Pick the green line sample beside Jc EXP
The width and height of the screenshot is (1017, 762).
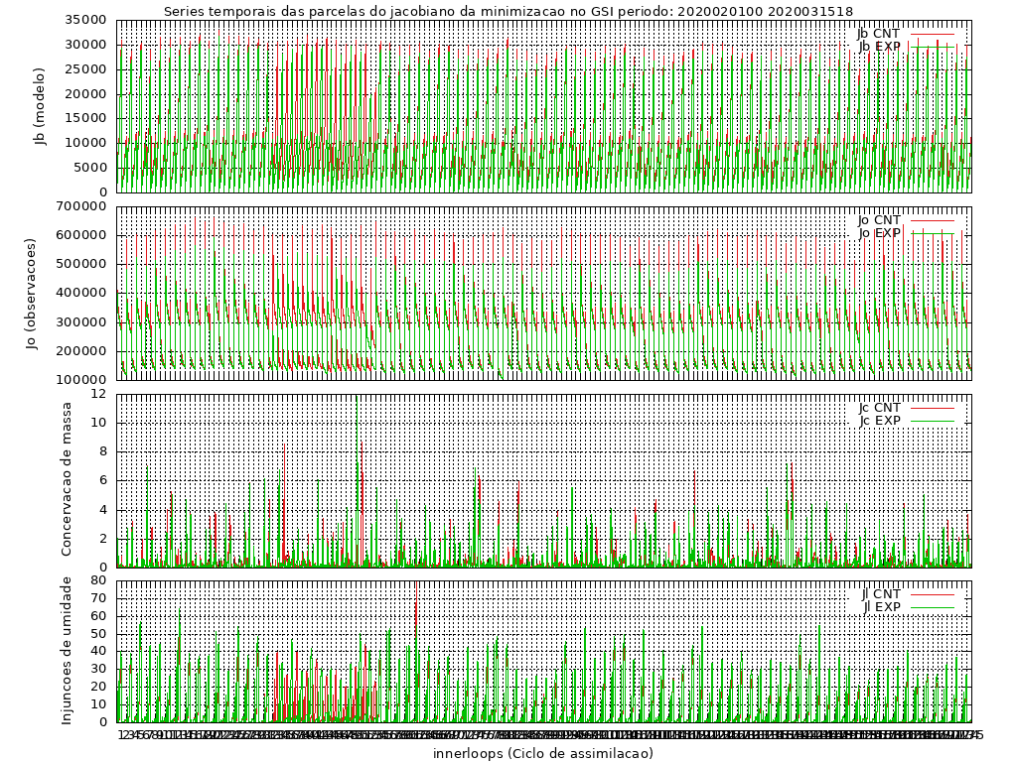tap(933, 421)
